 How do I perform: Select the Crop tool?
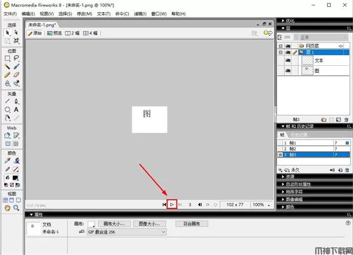[16, 41]
